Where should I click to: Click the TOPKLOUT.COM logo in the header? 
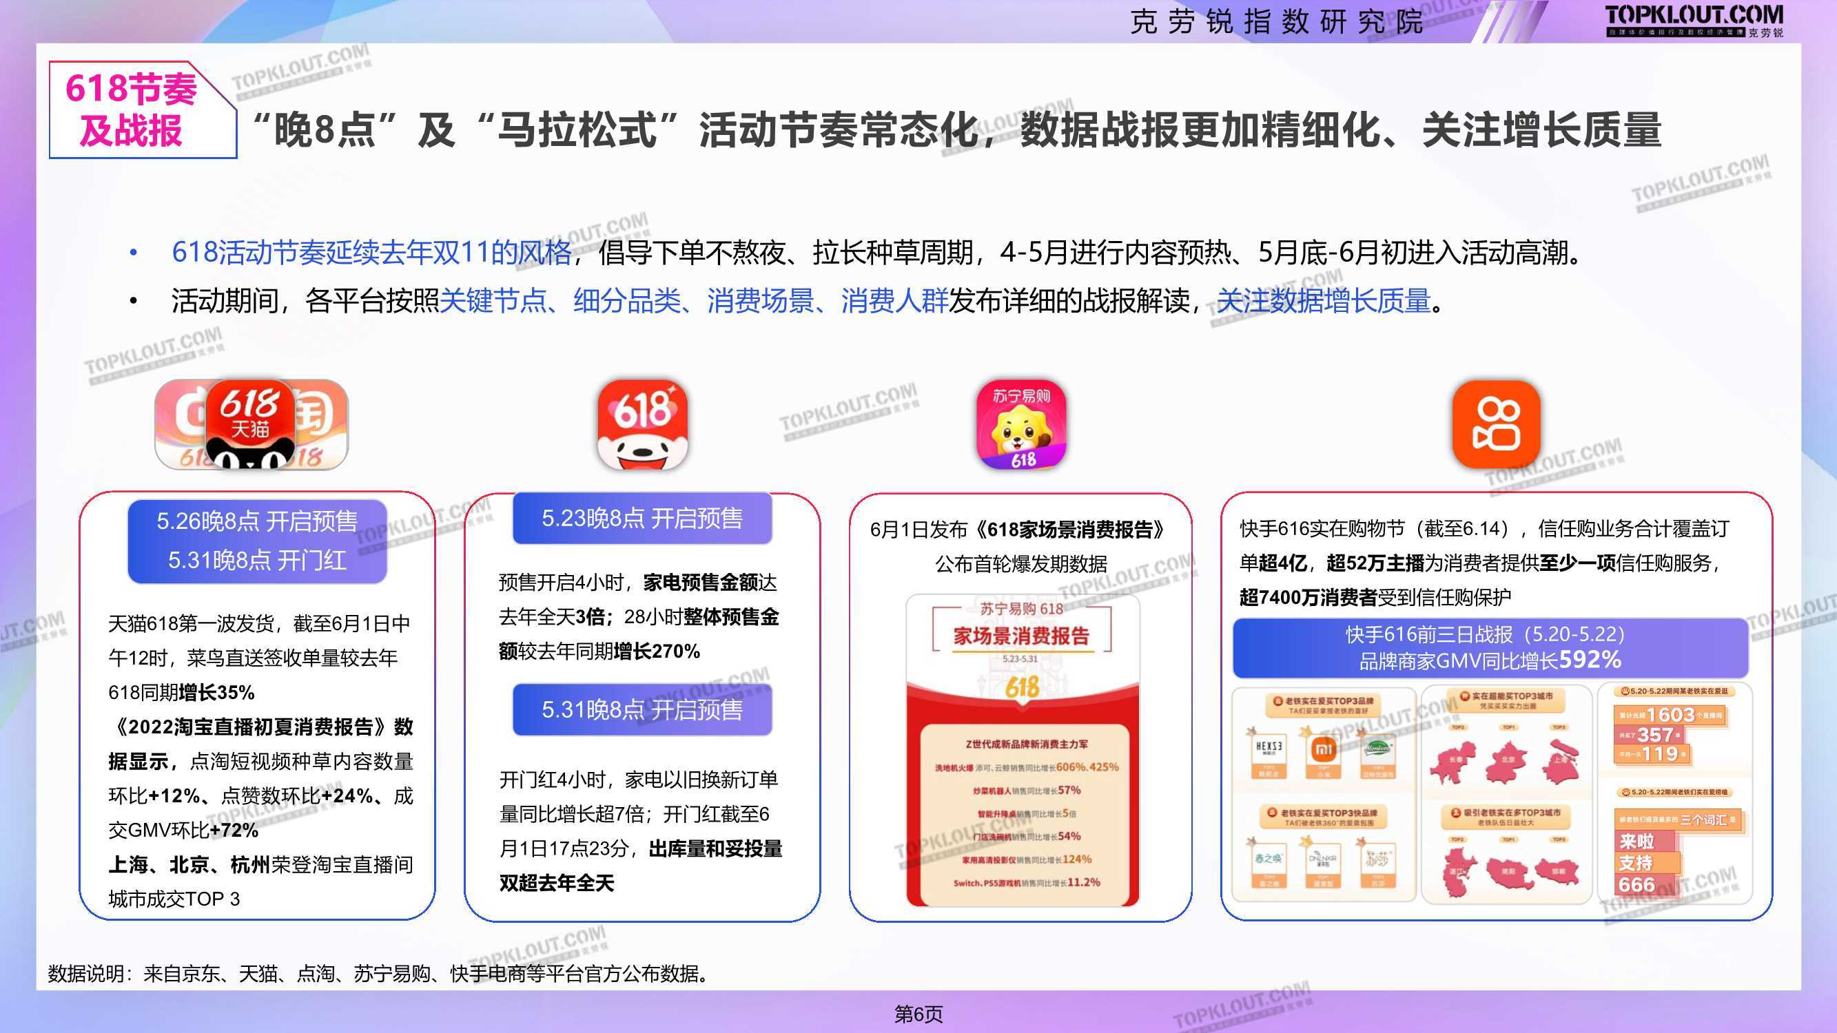1694,21
